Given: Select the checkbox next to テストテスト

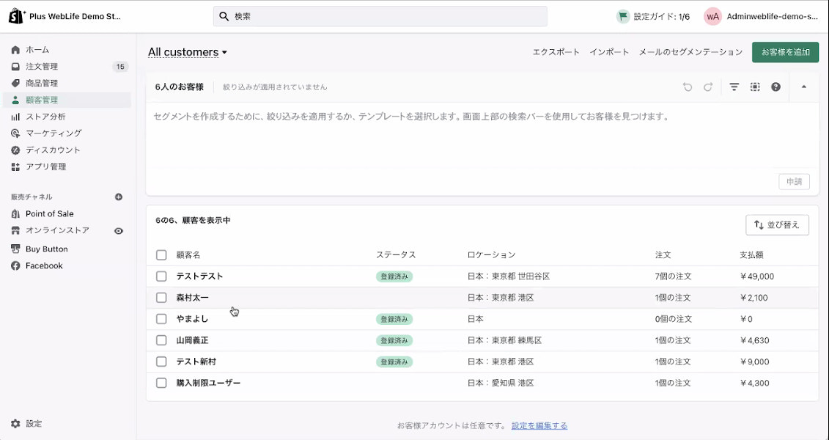Looking at the screenshot, I should click(161, 276).
